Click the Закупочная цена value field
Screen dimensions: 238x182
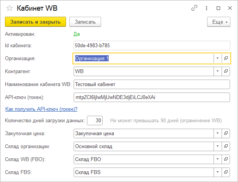tap(143, 133)
